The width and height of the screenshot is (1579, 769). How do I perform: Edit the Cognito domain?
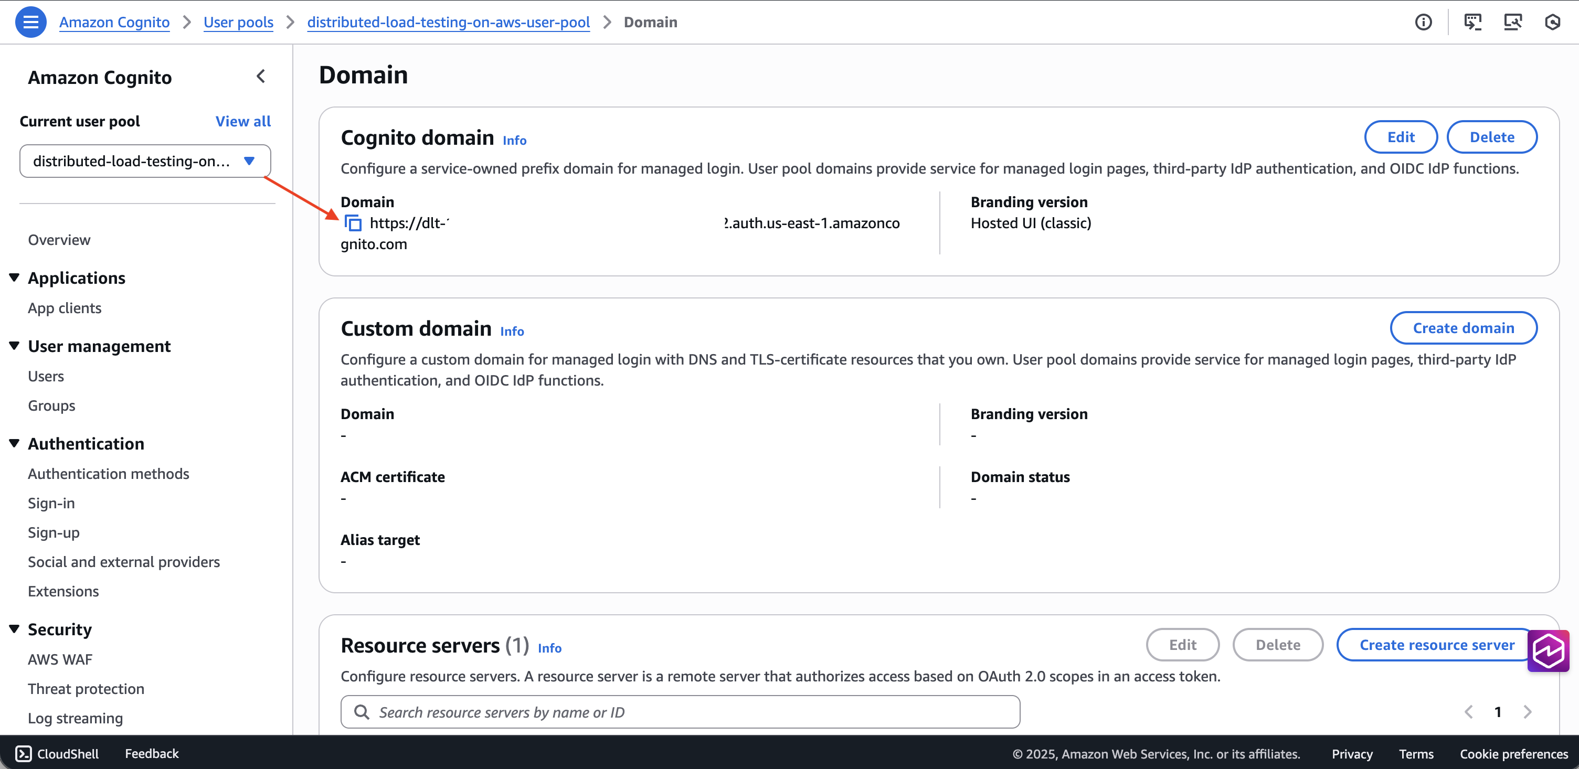point(1401,136)
